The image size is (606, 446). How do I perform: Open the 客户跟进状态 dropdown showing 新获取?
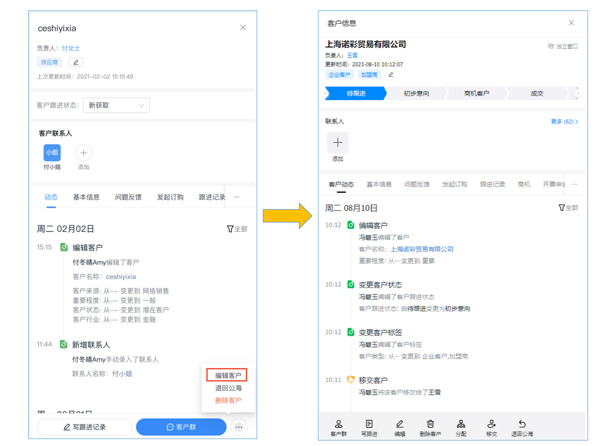116,105
